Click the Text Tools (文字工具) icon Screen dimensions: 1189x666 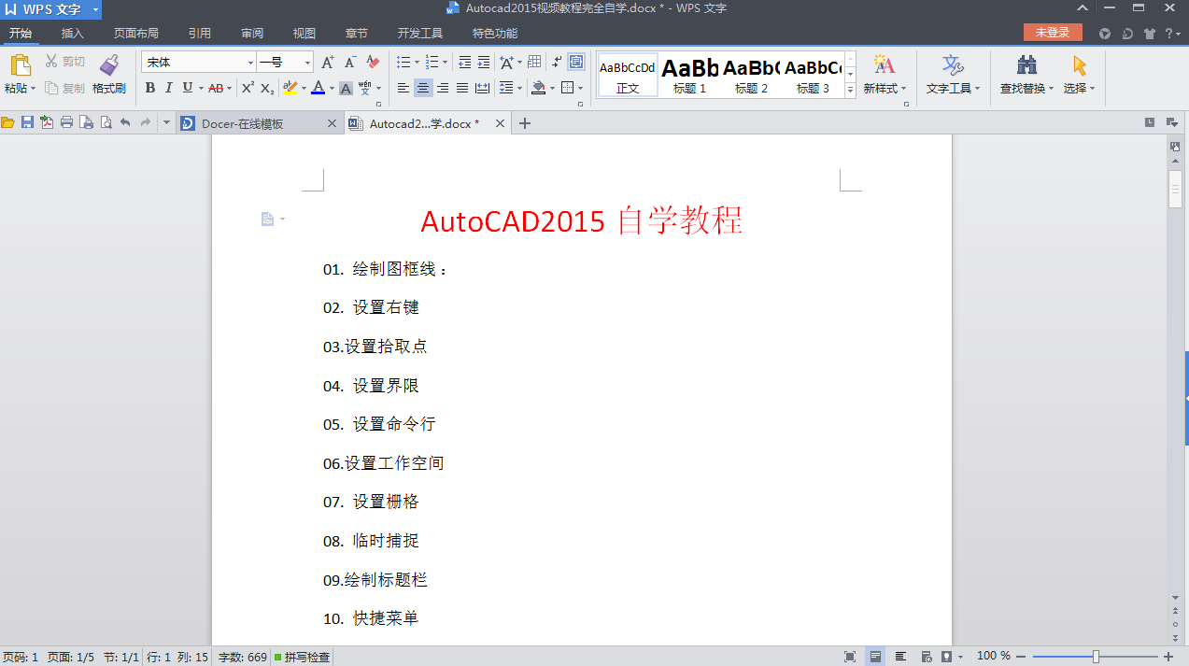click(953, 64)
